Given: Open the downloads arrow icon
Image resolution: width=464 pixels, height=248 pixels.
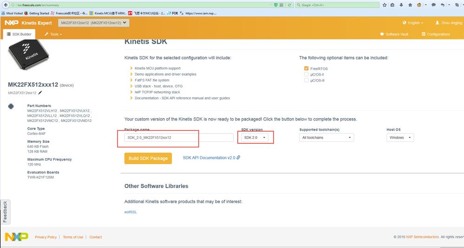Looking at the screenshot, I should tap(401, 5).
